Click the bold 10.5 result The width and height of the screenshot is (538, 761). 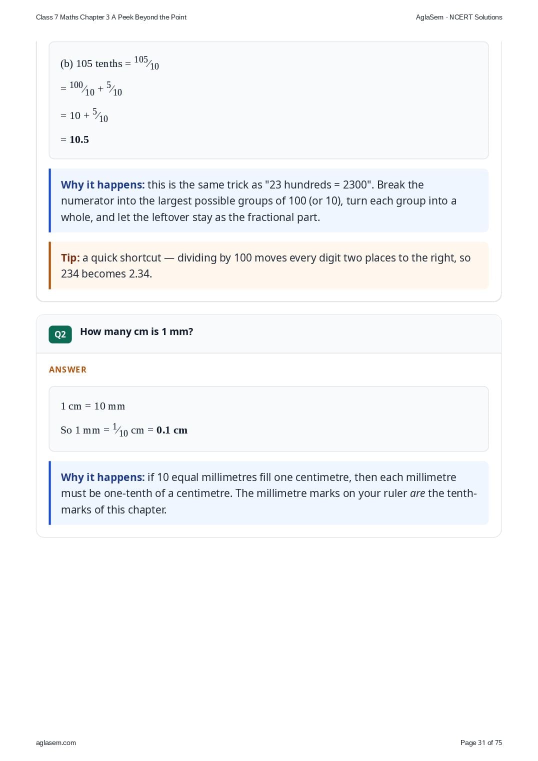pyautogui.click(x=79, y=139)
